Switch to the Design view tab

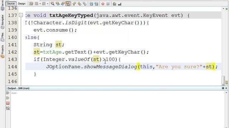(x=21, y=4)
